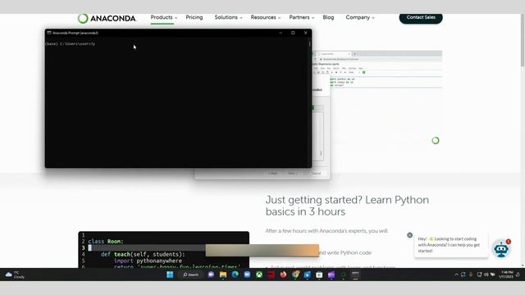The width and height of the screenshot is (525, 295).
Task: Click the 'class Room:' code line
Action: coord(106,241)
